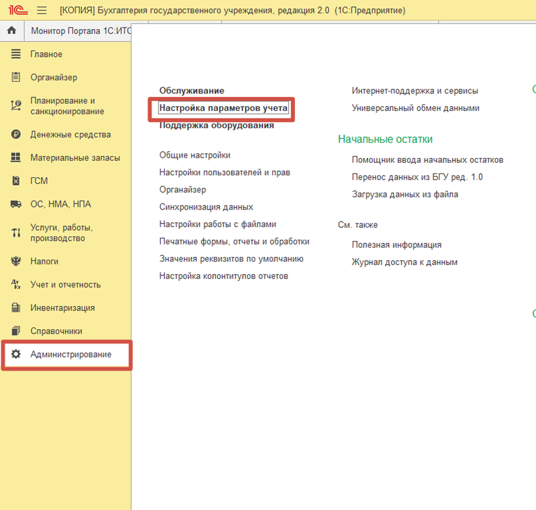
Task: Click the Учет и отчетность Дт/Кт icon
Action: point(16,284)
